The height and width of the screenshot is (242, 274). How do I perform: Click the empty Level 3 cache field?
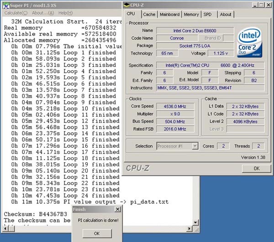[x=245, y=129]
